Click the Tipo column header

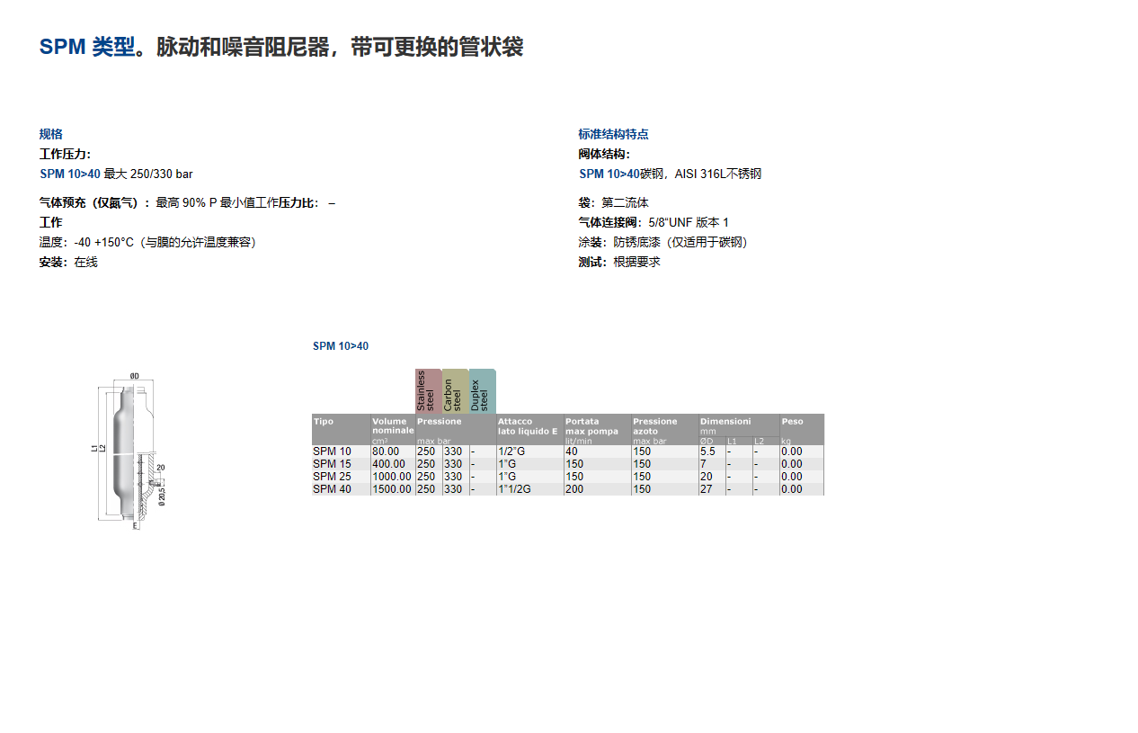(x=324, y=422)
